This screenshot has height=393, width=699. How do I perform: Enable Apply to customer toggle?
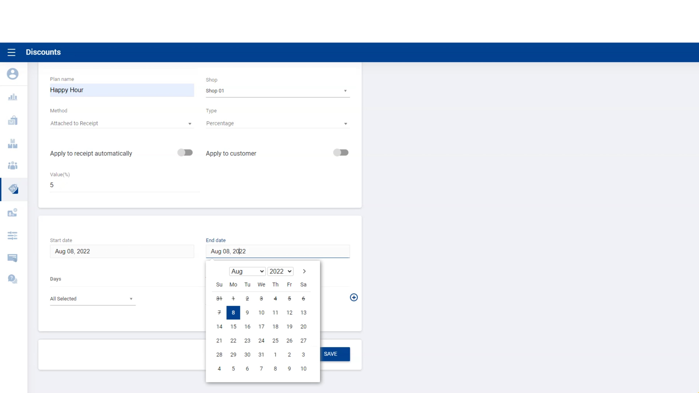(341, 153)
